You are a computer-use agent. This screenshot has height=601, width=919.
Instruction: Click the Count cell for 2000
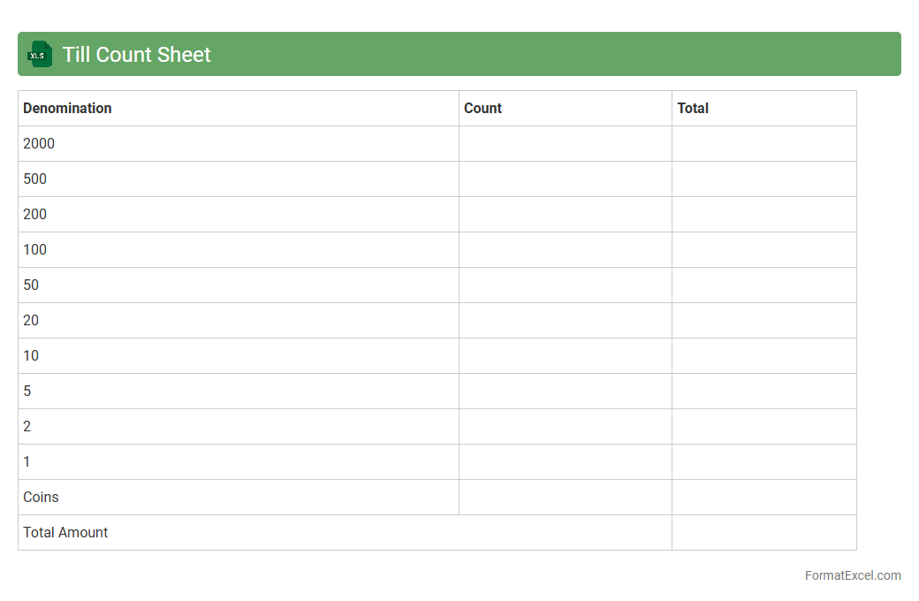(x=565, y=143)
